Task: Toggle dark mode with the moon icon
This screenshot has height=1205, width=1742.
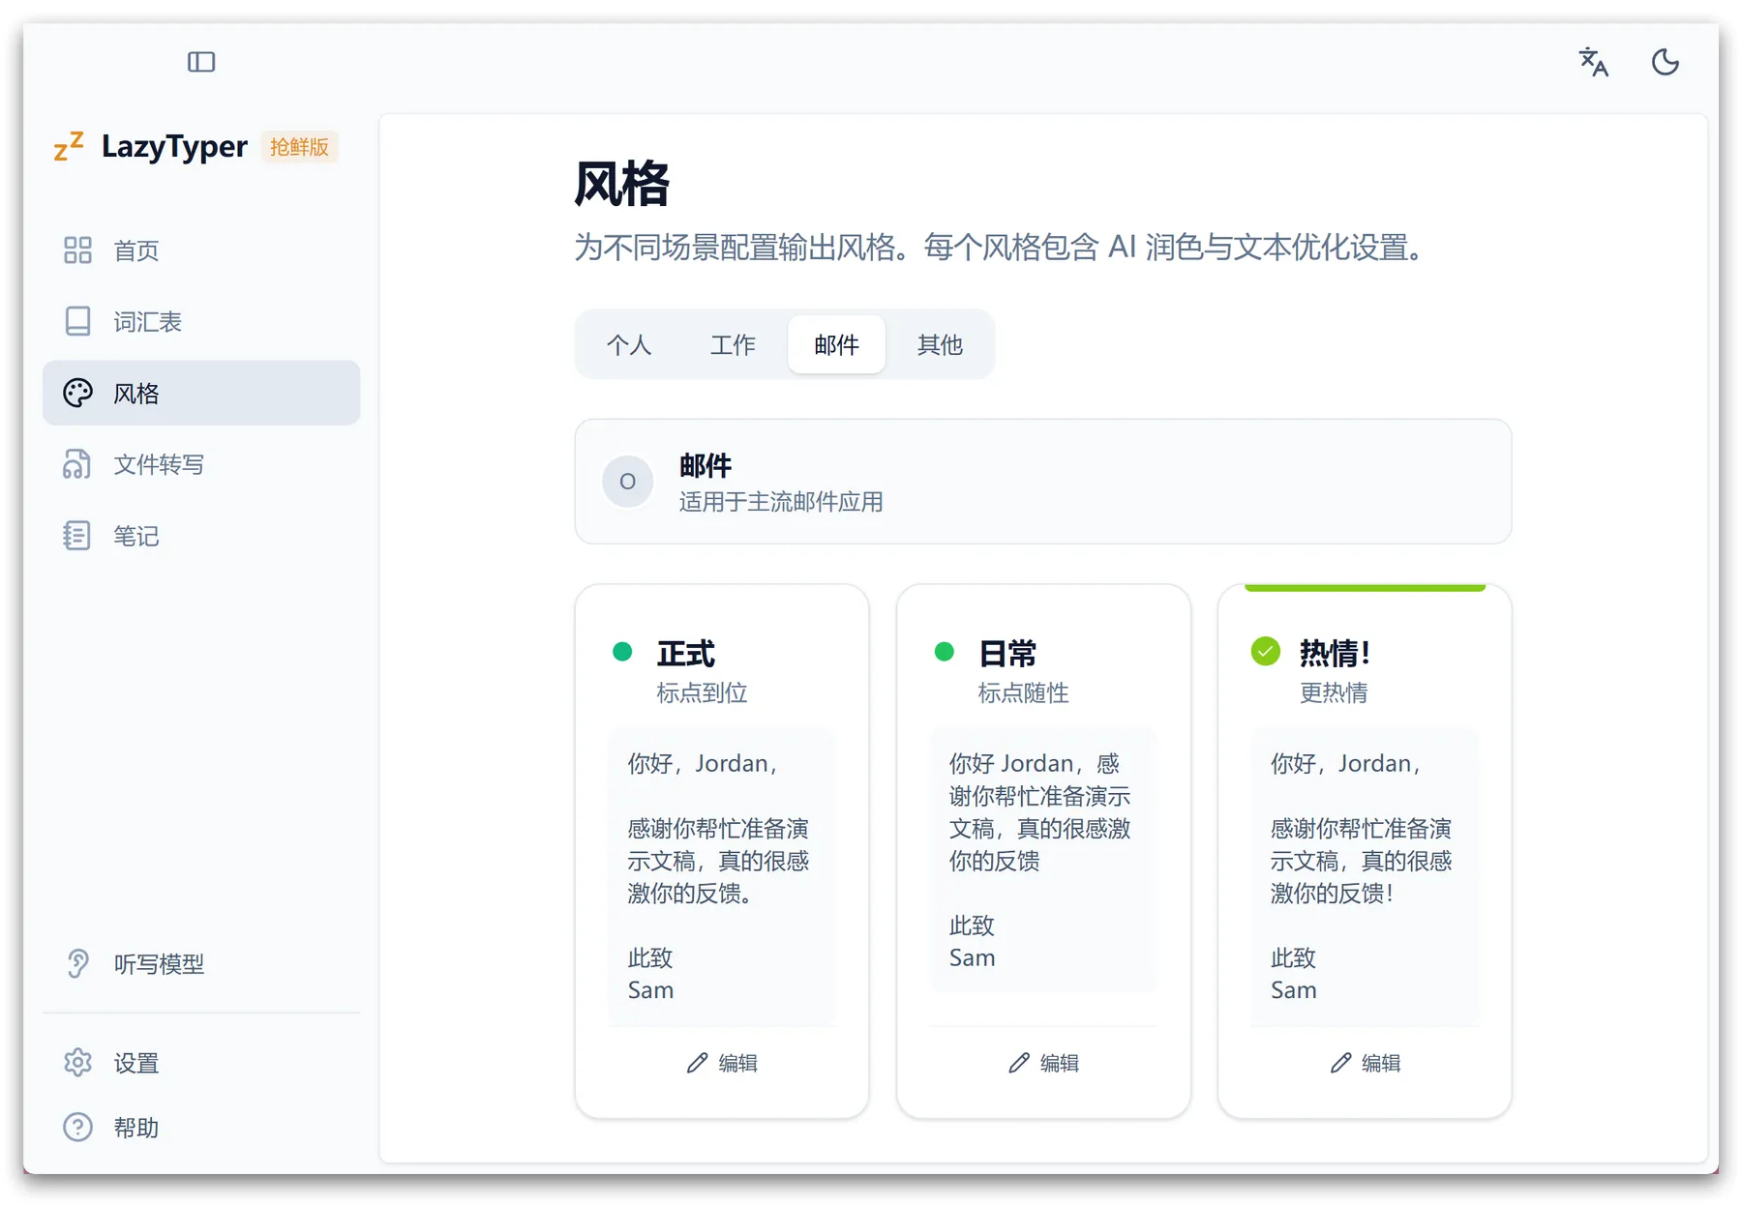Action: click(x=1665, y=62)
